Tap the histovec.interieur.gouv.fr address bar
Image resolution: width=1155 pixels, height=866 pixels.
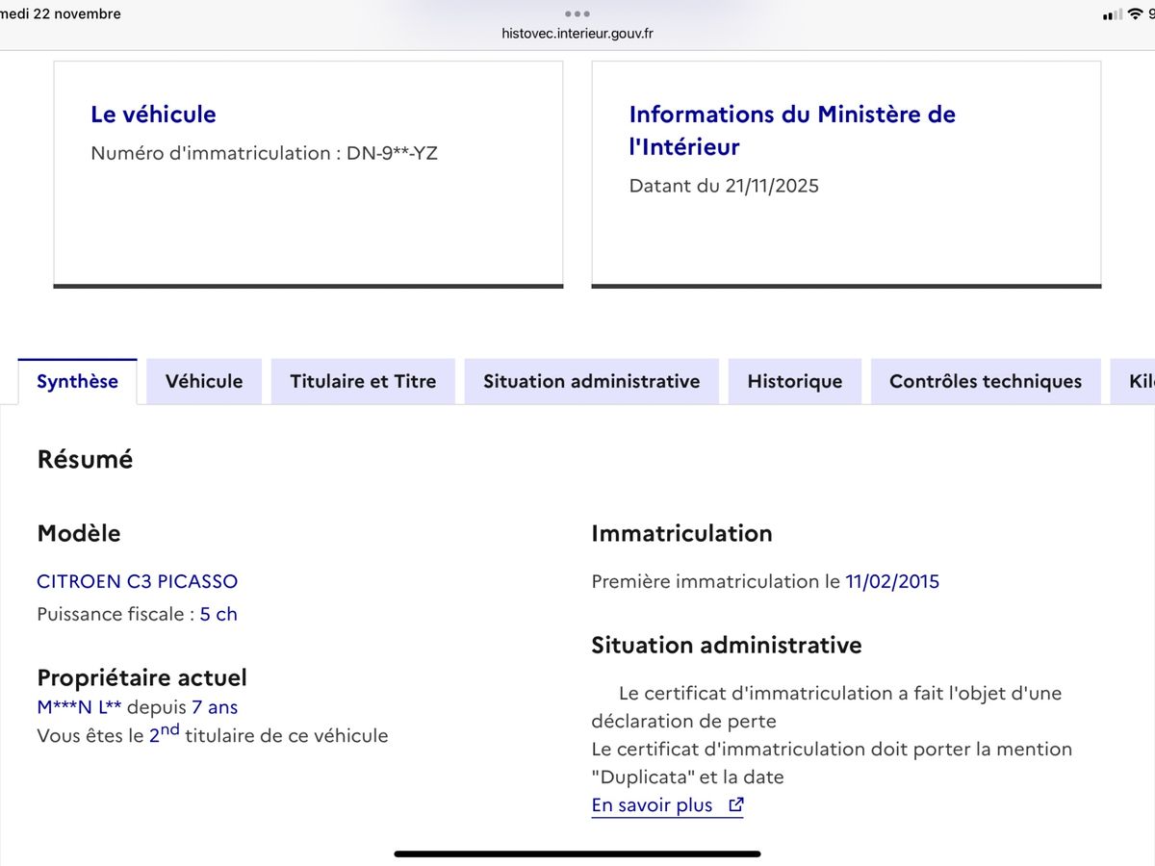click(577, 34)
